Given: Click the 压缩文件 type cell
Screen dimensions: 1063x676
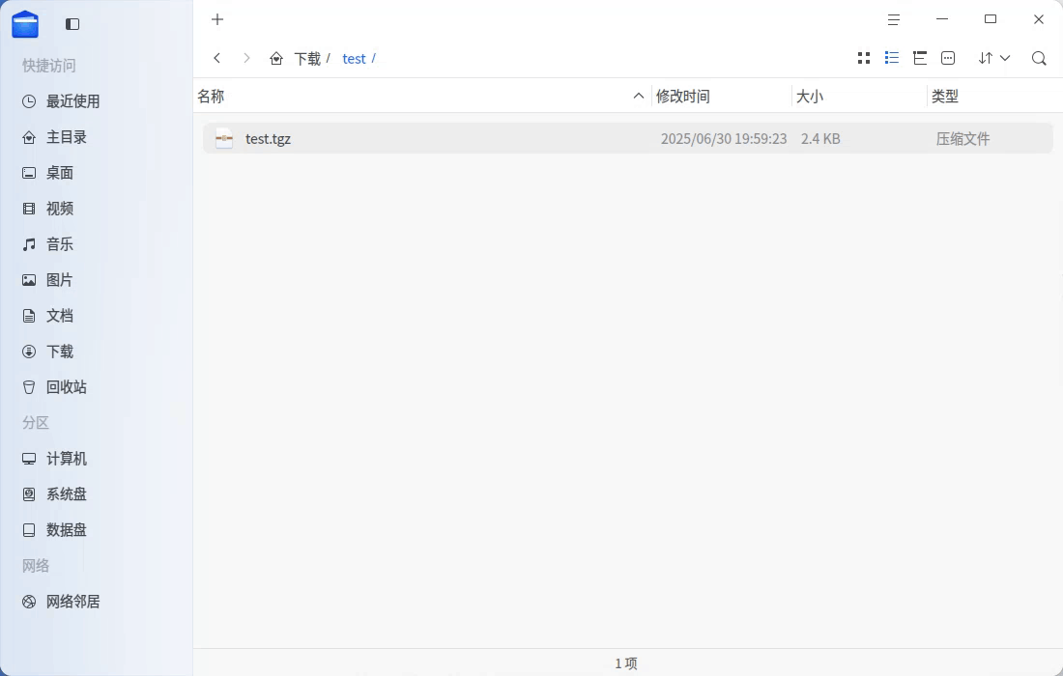Looking at the screenshot, I should click(962, 139).
